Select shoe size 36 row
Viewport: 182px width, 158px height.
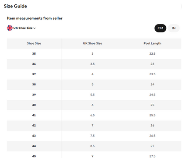point(94,64)
